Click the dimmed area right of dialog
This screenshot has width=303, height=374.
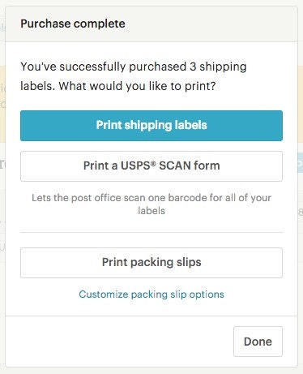tap(301, 189)
